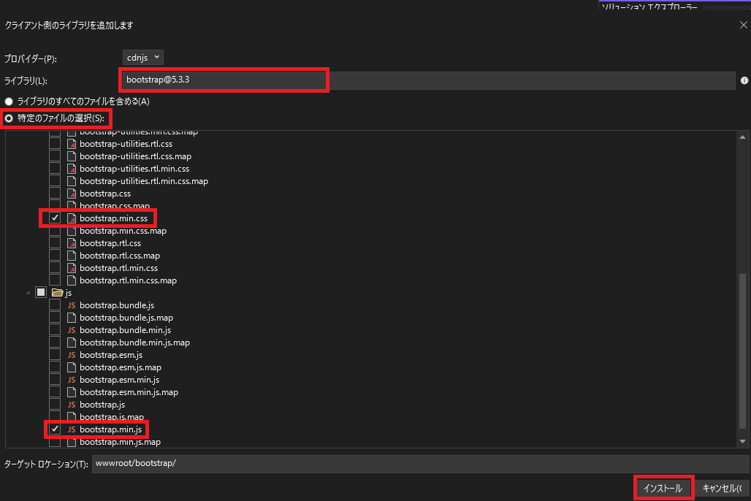Viewport: 751px width, 501px height.
Task: Click the info icon next to library field
Action: pos(744,80)
